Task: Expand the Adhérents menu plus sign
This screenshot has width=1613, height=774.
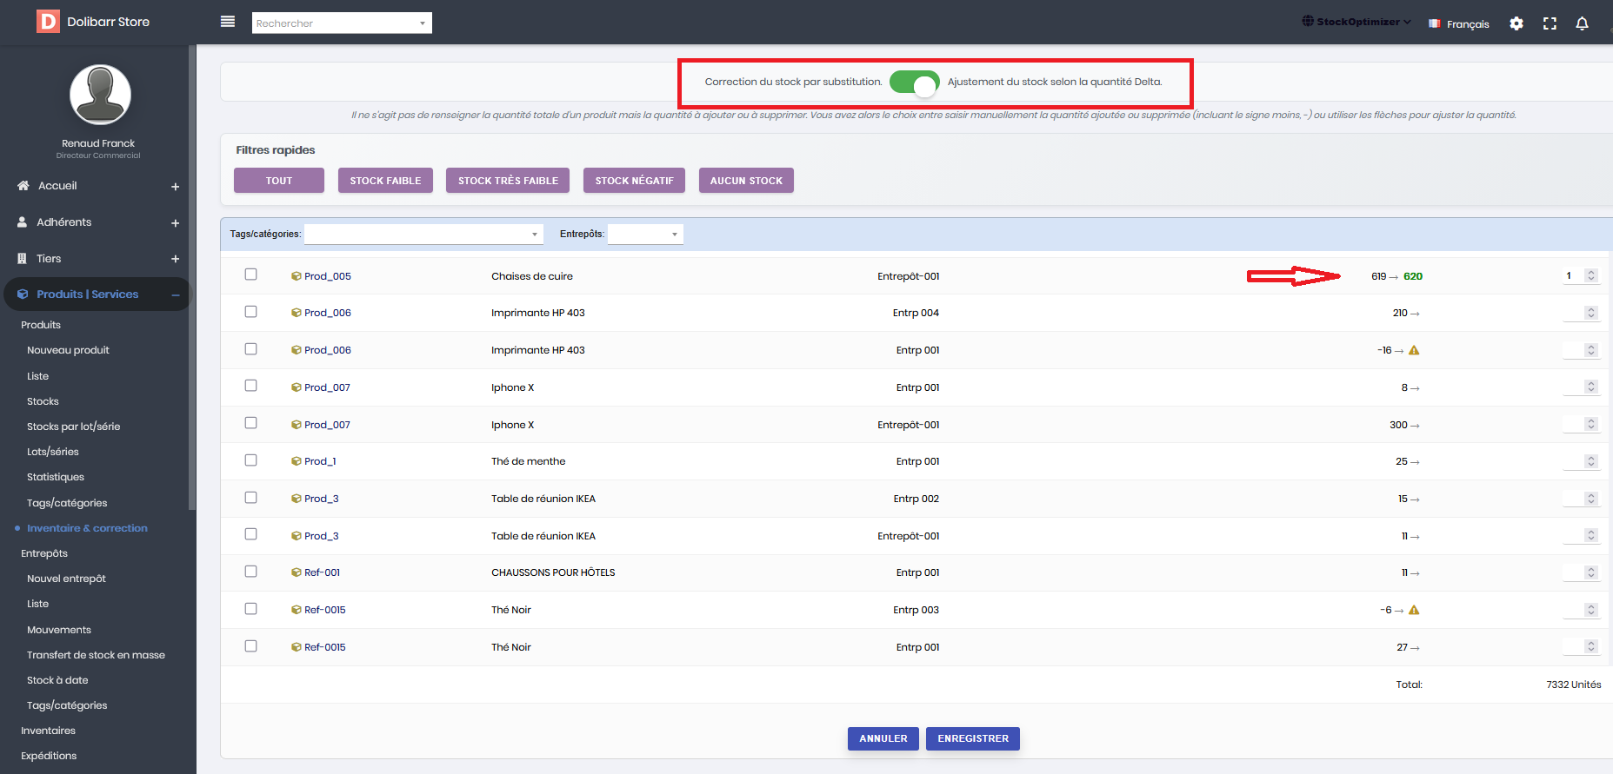Action: pyautogui.click(x=175, y=223)
